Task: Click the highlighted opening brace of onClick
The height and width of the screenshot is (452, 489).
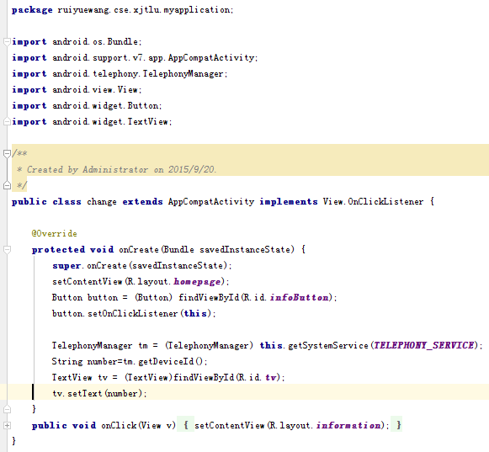Action: click(185, 425)
